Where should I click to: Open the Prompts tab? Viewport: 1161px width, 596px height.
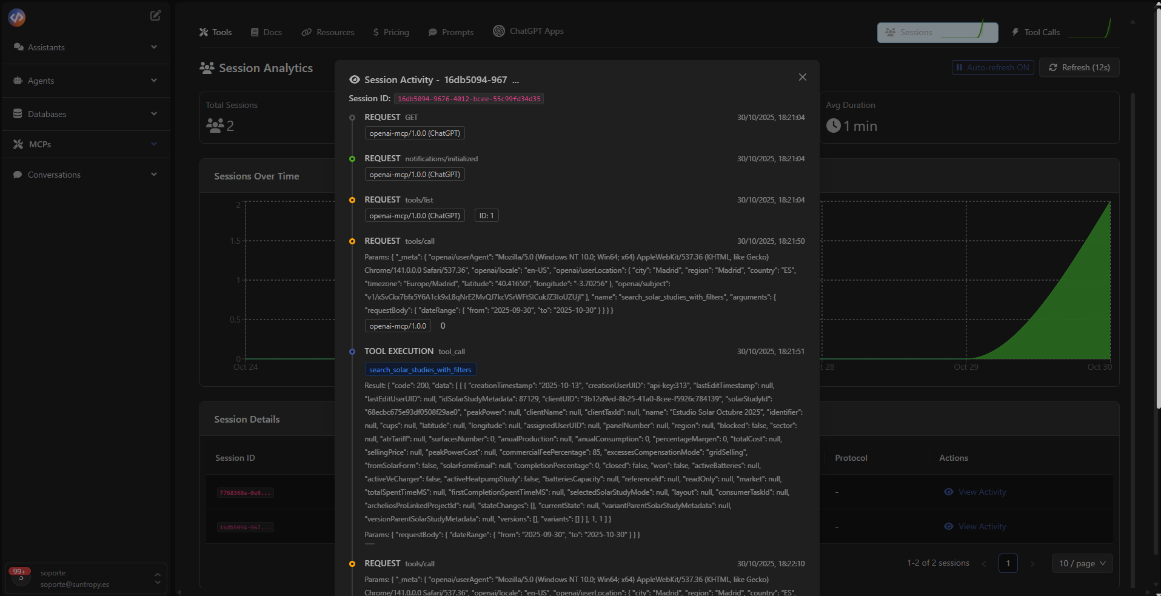pyautogui.click(x=451, y=32)
